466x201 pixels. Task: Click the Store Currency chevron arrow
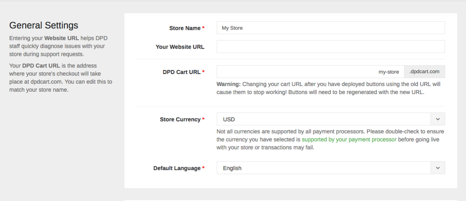[438, 119]
